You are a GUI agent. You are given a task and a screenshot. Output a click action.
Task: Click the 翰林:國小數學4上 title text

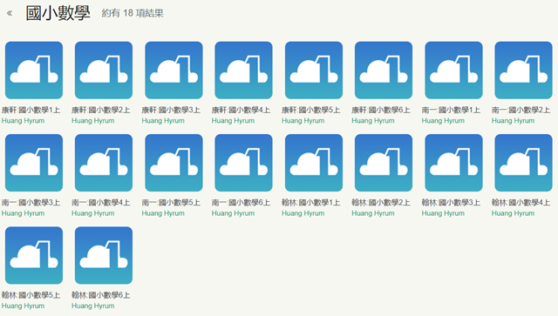(x=521, y=203)
